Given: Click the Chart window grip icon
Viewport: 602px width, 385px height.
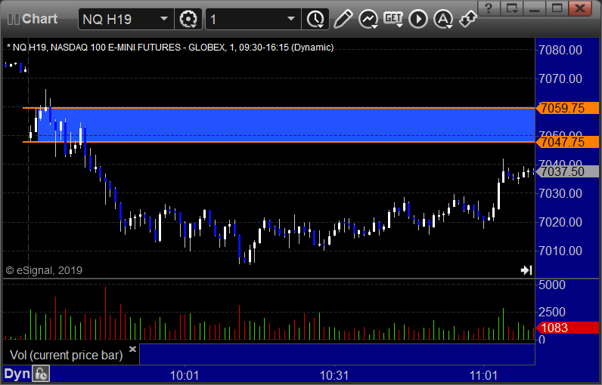Looking at the screenshot, I should pyautogui.click(x=14, y=19).
